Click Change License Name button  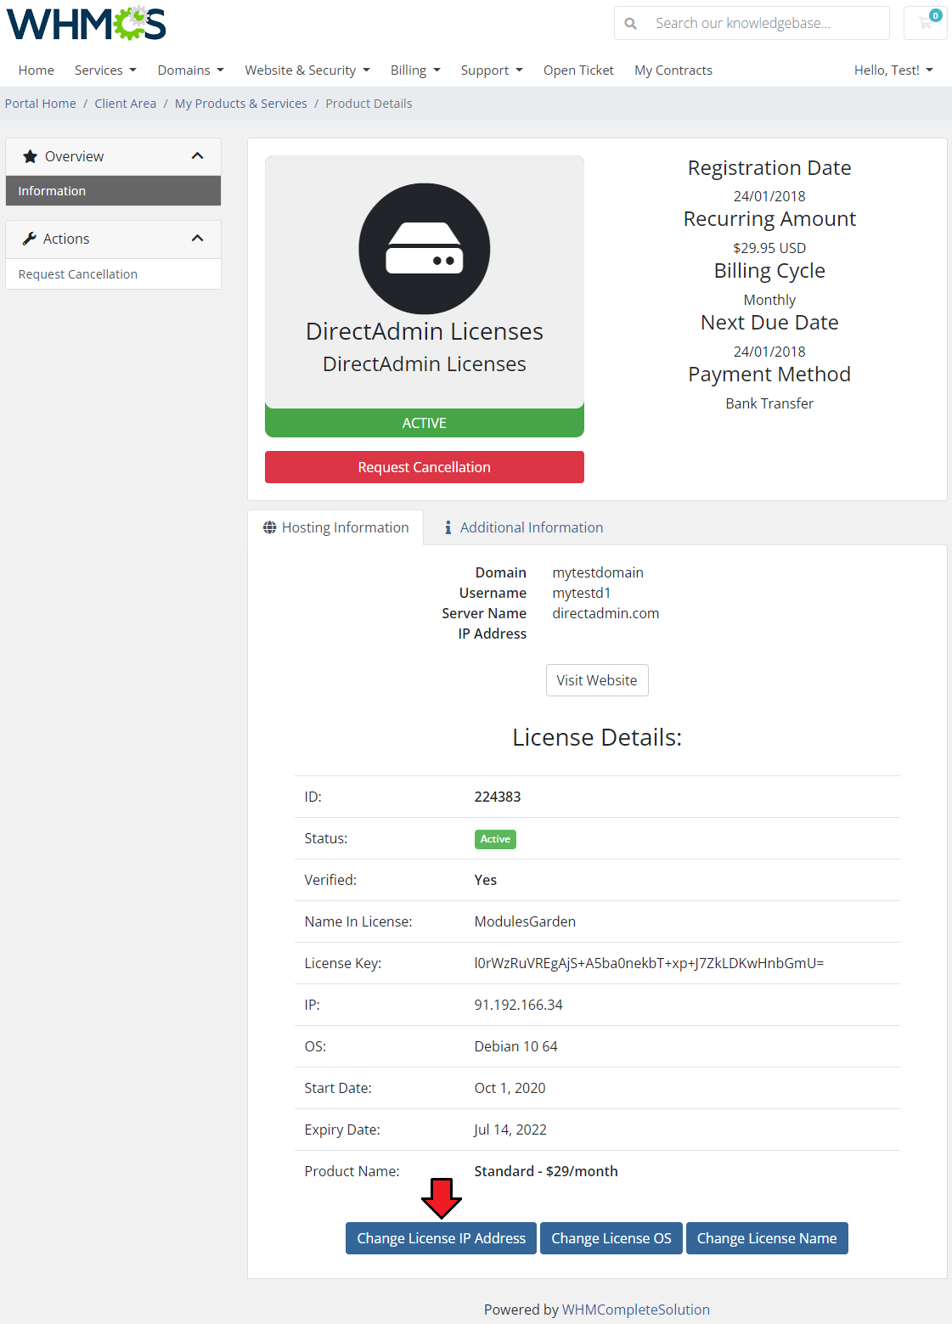(767, 1238)
